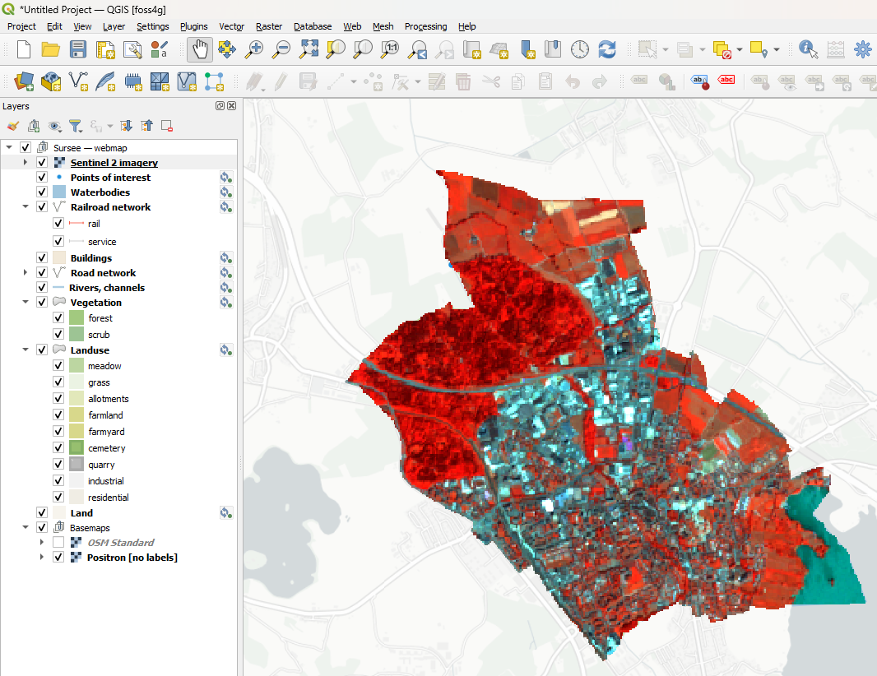Select the Buildings layer name
877x676 pixels.
pyautogui.click(x=90, y=258)
